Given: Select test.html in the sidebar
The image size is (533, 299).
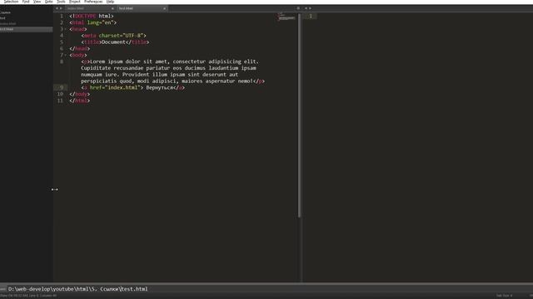Looking at the screenshot, I should coord(26,30).
